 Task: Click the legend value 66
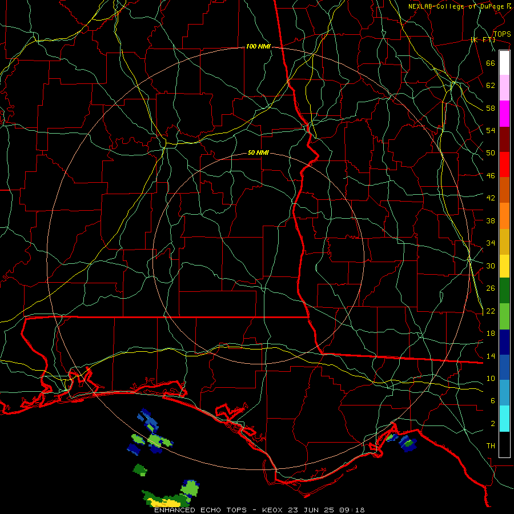click(x=491, y=63)
